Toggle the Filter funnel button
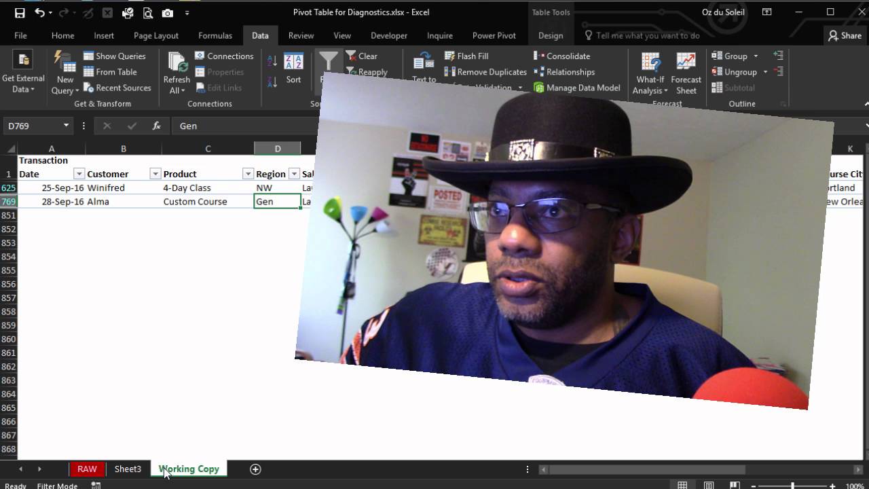This screenshot has height=489, width=869. pyautogui.click(x=329, y=62)
